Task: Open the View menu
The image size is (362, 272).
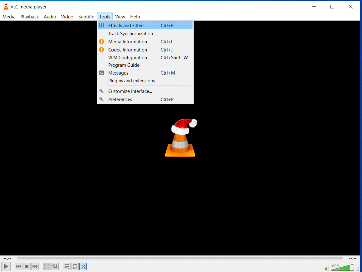Action: [x=120, y=17]
